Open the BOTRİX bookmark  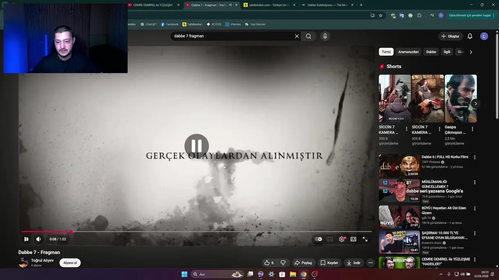coord(214,24)
